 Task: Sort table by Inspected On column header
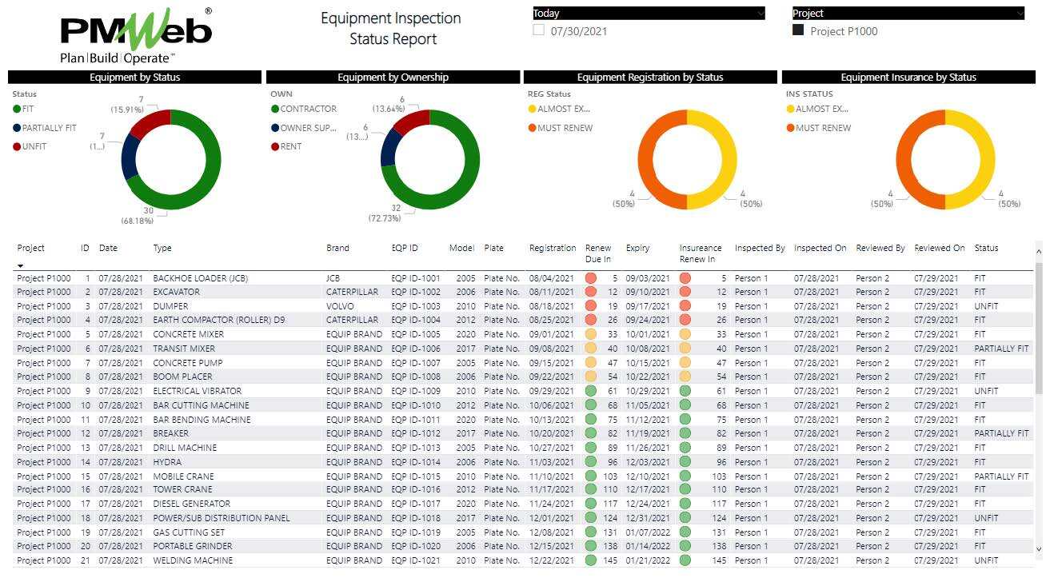pyautogui.click(x=820, y=248)
